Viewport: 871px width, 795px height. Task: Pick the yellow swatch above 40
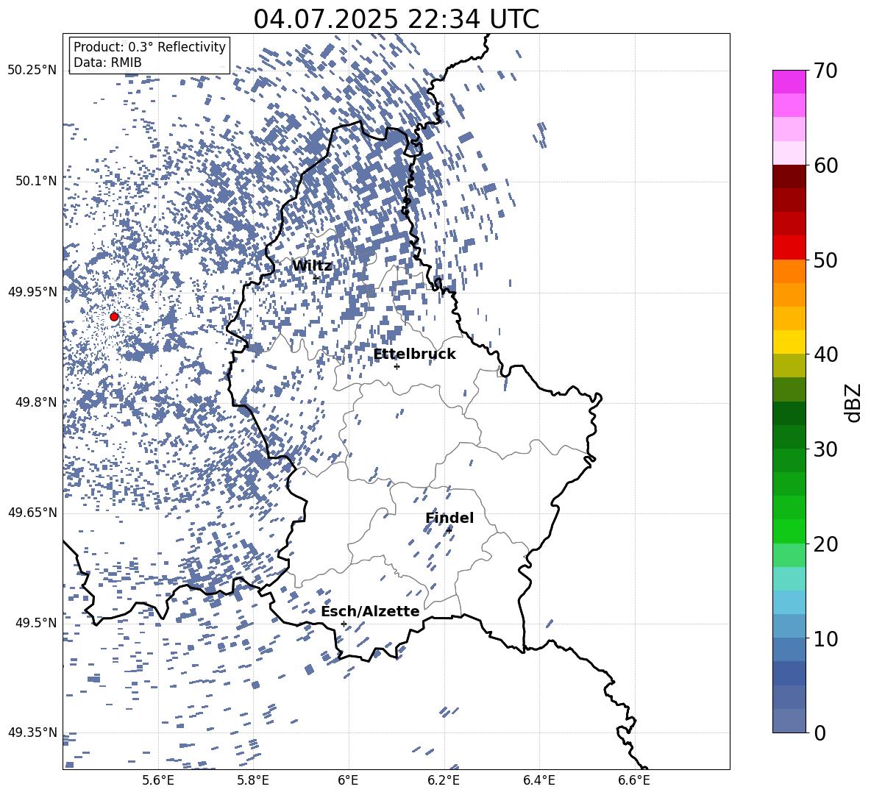click(x=789, y=342)
